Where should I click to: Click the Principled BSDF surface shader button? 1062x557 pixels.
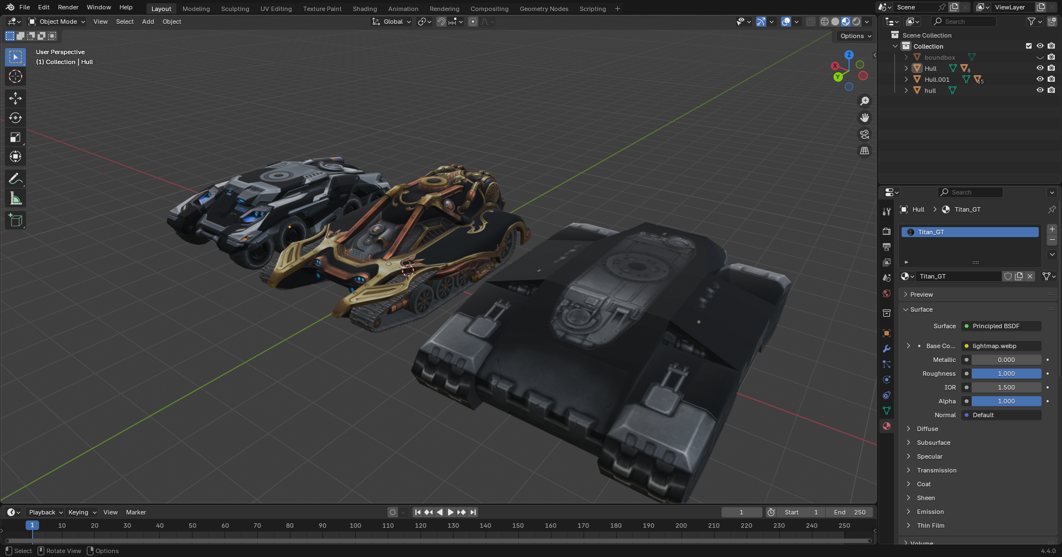tap(1001, 326)
